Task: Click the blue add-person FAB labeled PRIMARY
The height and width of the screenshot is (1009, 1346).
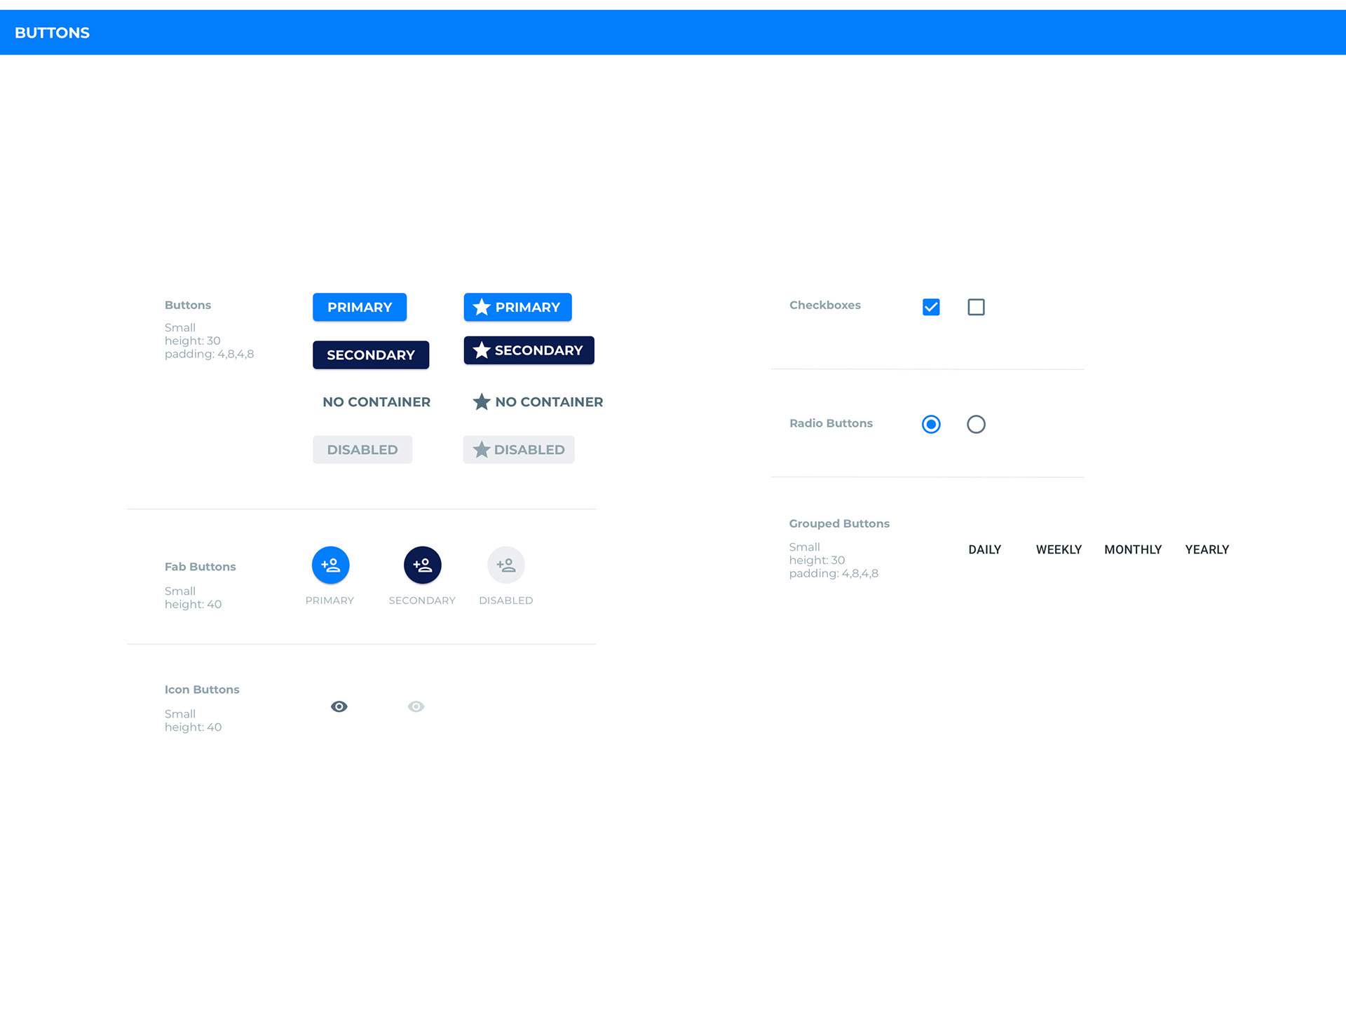Action: click(330, 565)
